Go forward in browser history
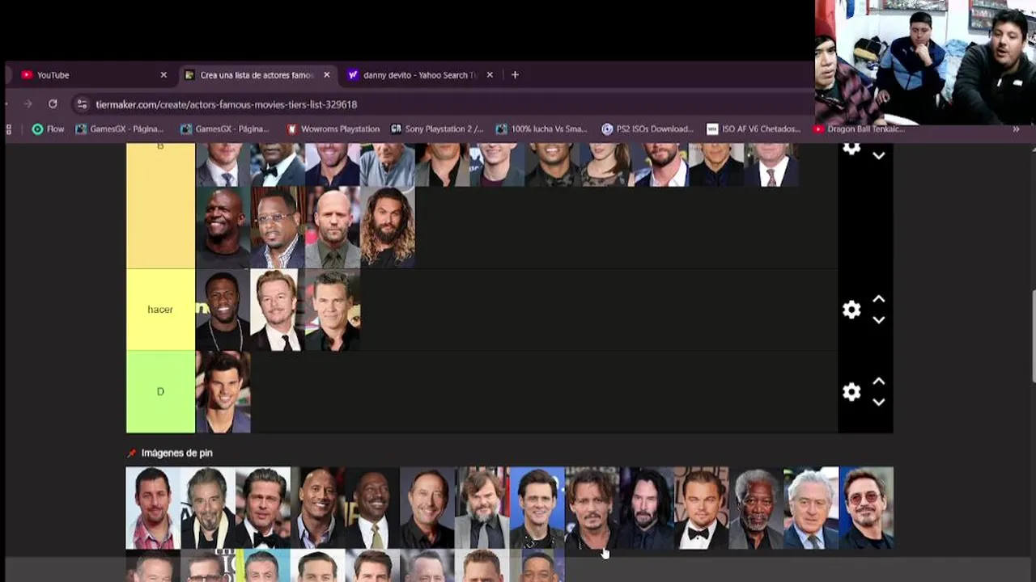 [x=28, y=104]
